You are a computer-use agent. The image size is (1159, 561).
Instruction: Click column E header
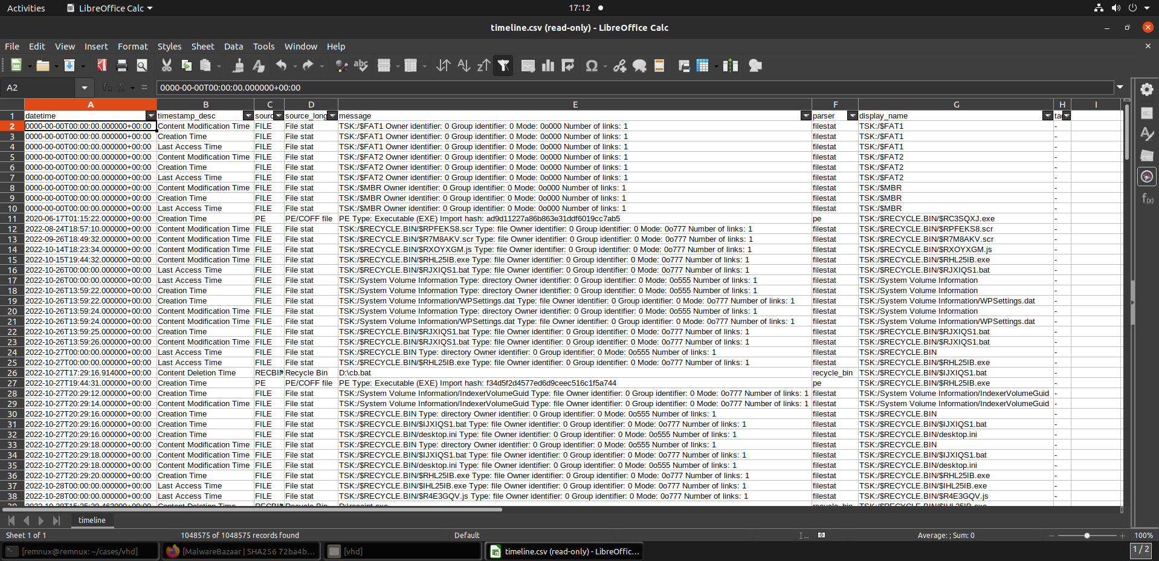[575, 105]
